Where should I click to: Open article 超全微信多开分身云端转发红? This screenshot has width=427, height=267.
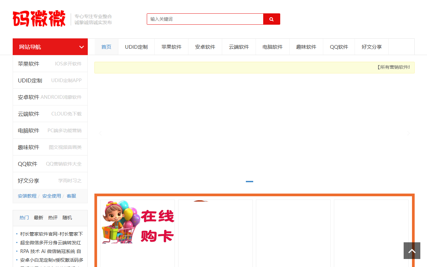(51, 243)
